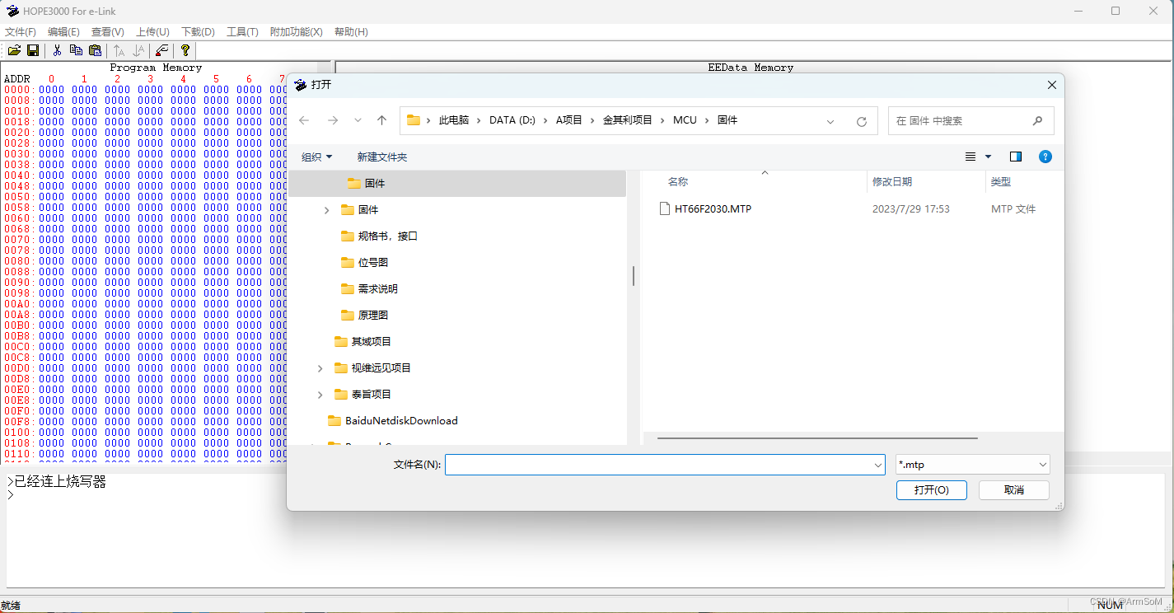Open the *.mtp file type dropdown
Screen dimensions: 1174x613
(x=1043, y=465)
